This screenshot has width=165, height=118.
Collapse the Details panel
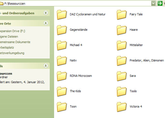coord(46,66)
